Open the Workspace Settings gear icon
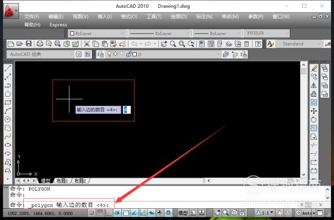 [x=79, y=54]
